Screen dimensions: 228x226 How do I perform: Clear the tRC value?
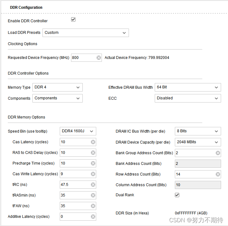(x=93, y=185)
